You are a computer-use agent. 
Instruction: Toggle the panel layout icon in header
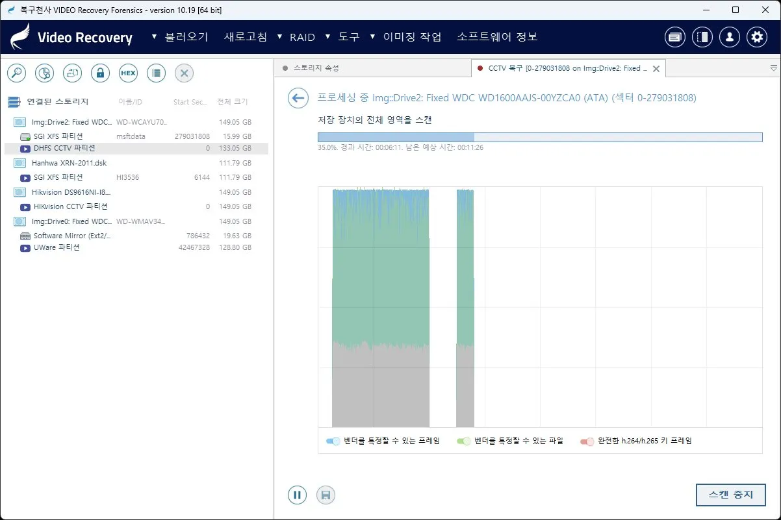pos(702,37)
